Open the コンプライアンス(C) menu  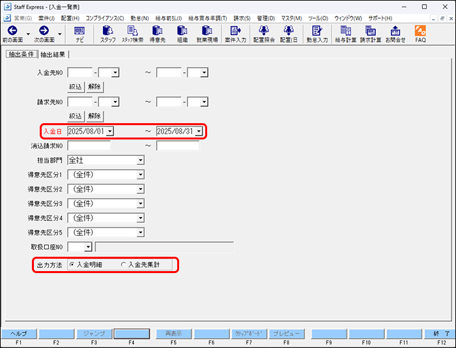[x=105, y=18]
